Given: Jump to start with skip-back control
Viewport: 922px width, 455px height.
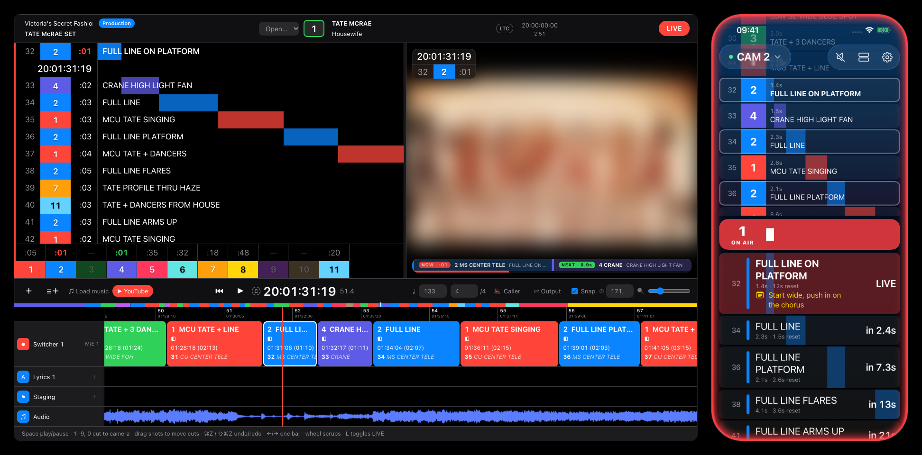Looking at the screenshot, I should (219, 291).
